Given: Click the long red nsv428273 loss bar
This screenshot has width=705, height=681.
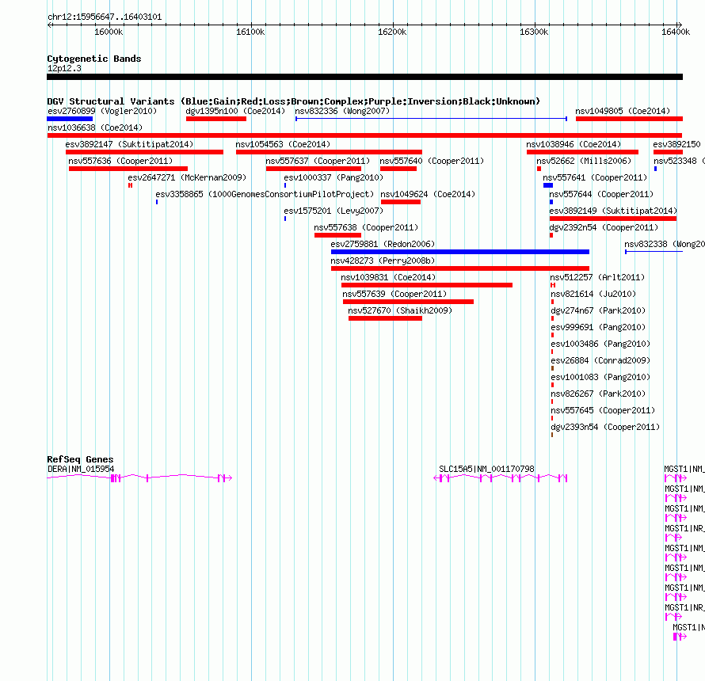Looking at the screenshot, I should pyautogui.click(x=460, y=268).
